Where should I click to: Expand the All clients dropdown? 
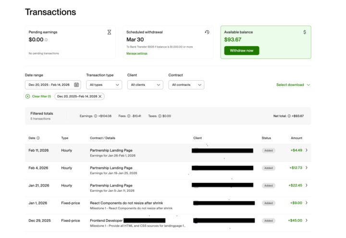pos(145,85)
